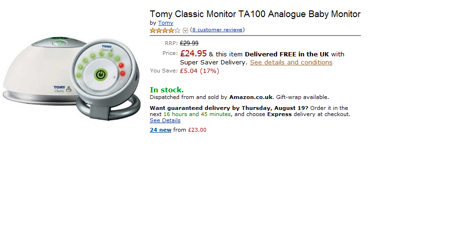
Task: Click the Tomy brand link
Action: click(x=166, y=23)
